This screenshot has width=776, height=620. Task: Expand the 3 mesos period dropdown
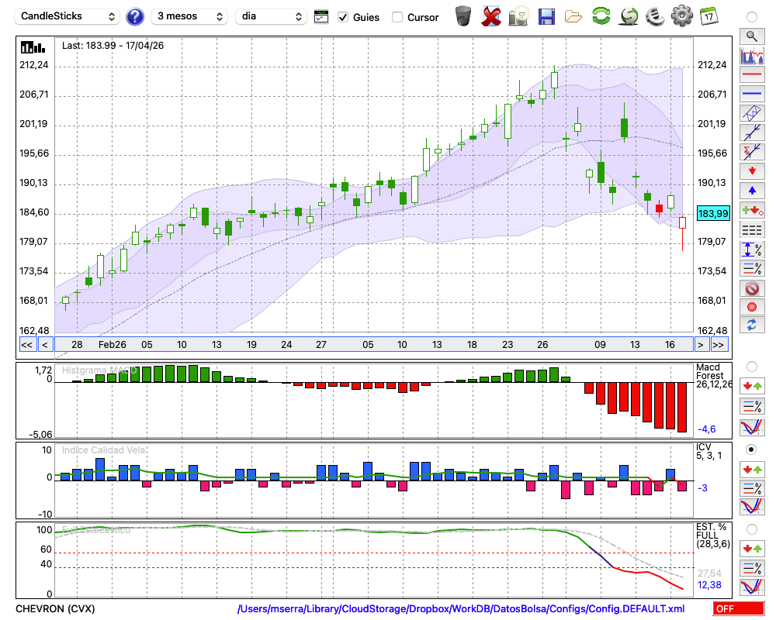point(189,16)
